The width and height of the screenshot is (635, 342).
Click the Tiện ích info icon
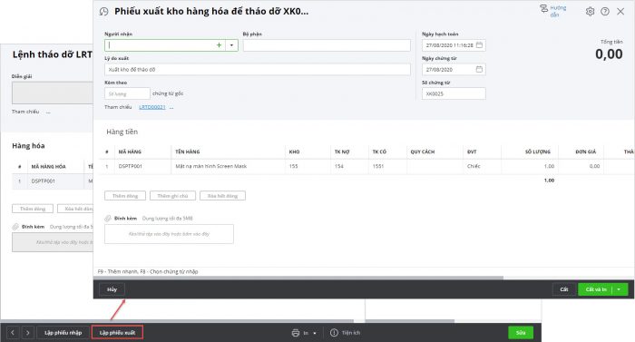(334, 333)
